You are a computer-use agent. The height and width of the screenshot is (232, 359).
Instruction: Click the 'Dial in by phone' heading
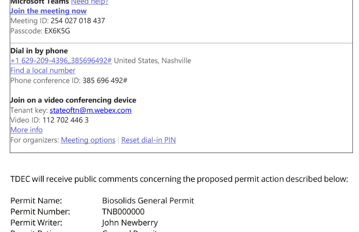pyautogui.click(x=39, y=51)
